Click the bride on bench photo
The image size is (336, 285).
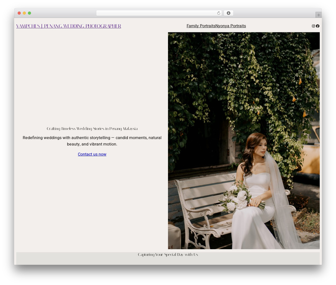tap(244, 141)
